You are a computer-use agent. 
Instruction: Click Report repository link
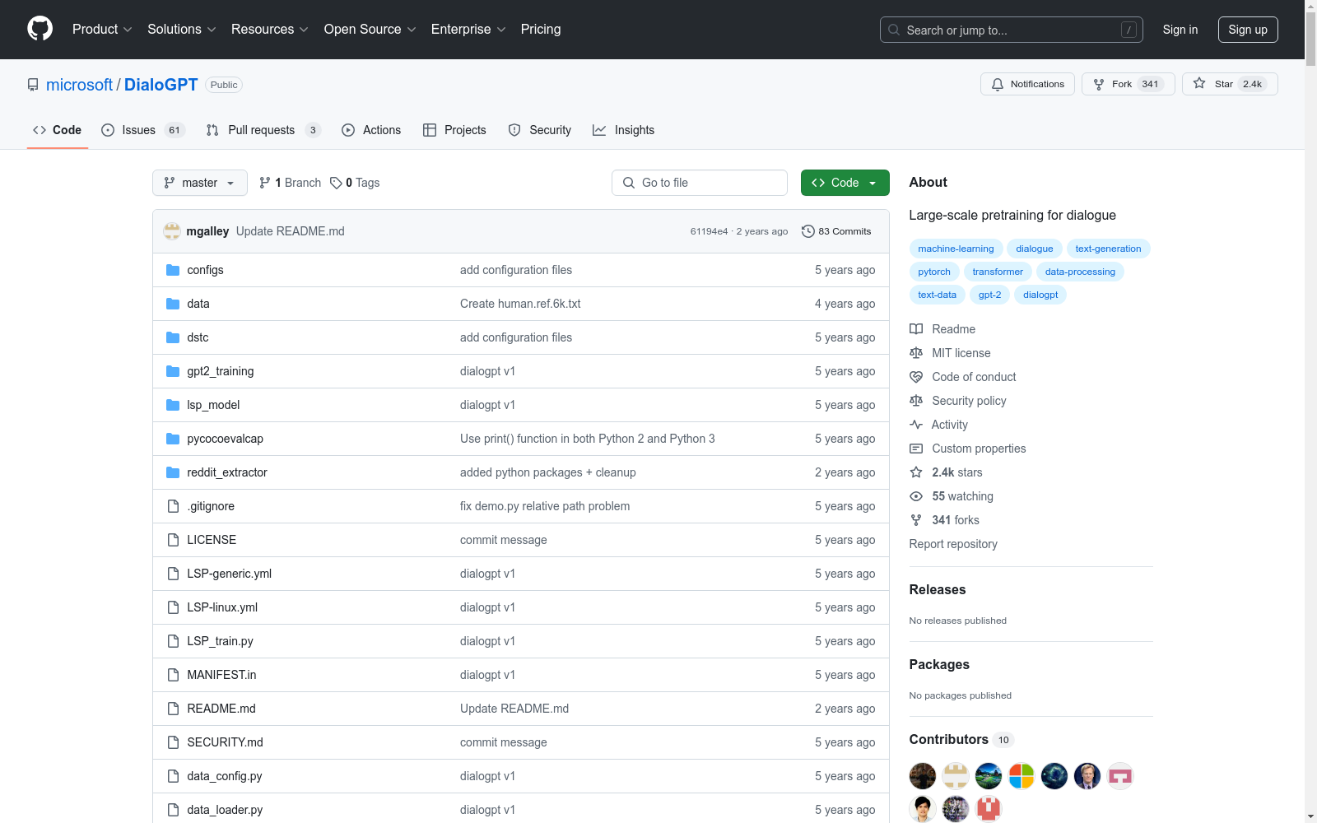[953, 544]
